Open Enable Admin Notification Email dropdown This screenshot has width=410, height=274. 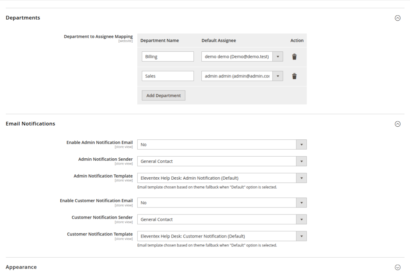pos(221,144)
